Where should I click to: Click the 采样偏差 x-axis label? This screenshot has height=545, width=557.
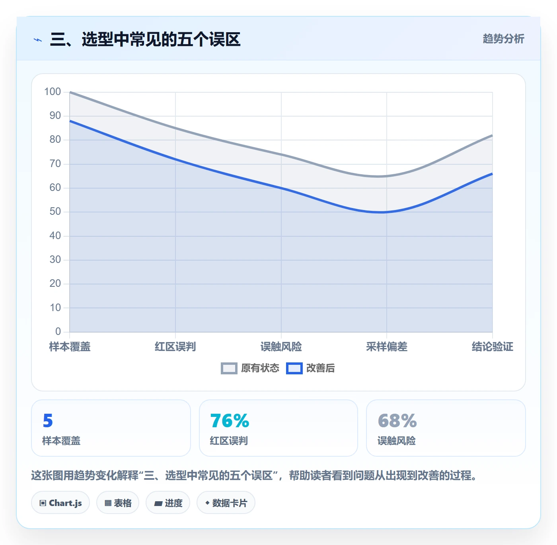(387, 347)
